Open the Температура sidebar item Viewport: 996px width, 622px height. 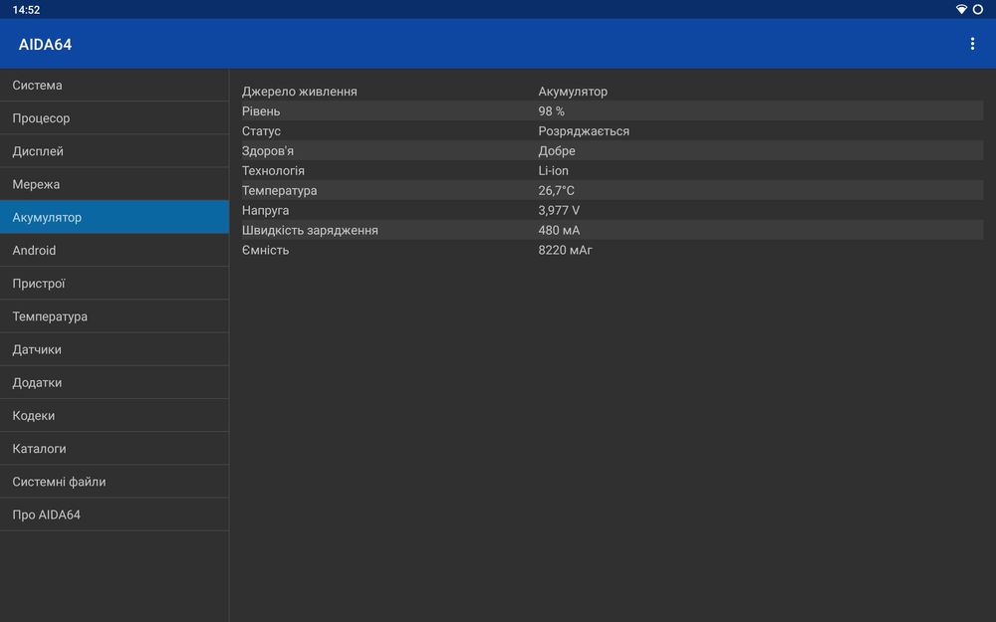(x=115, y=316)
